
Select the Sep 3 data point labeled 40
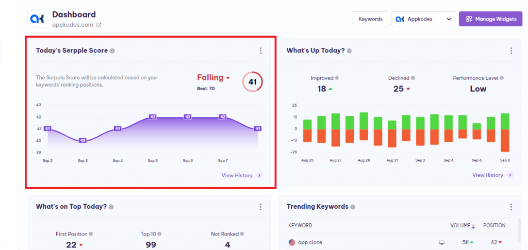(82, 140)
